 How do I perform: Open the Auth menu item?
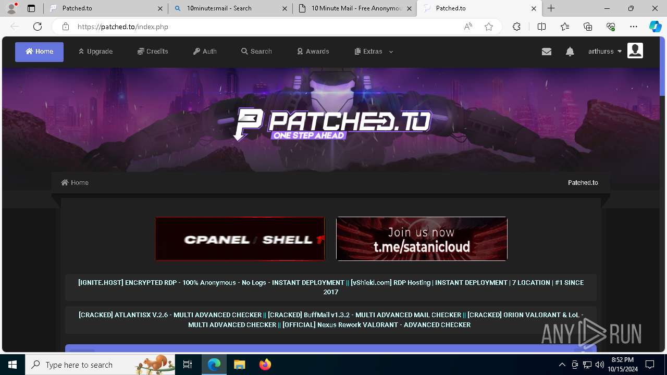click(x=205, y=52)
